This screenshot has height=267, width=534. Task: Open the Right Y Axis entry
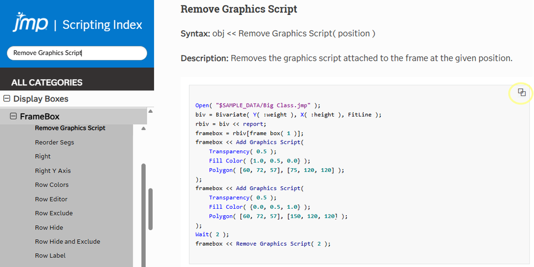53,171
